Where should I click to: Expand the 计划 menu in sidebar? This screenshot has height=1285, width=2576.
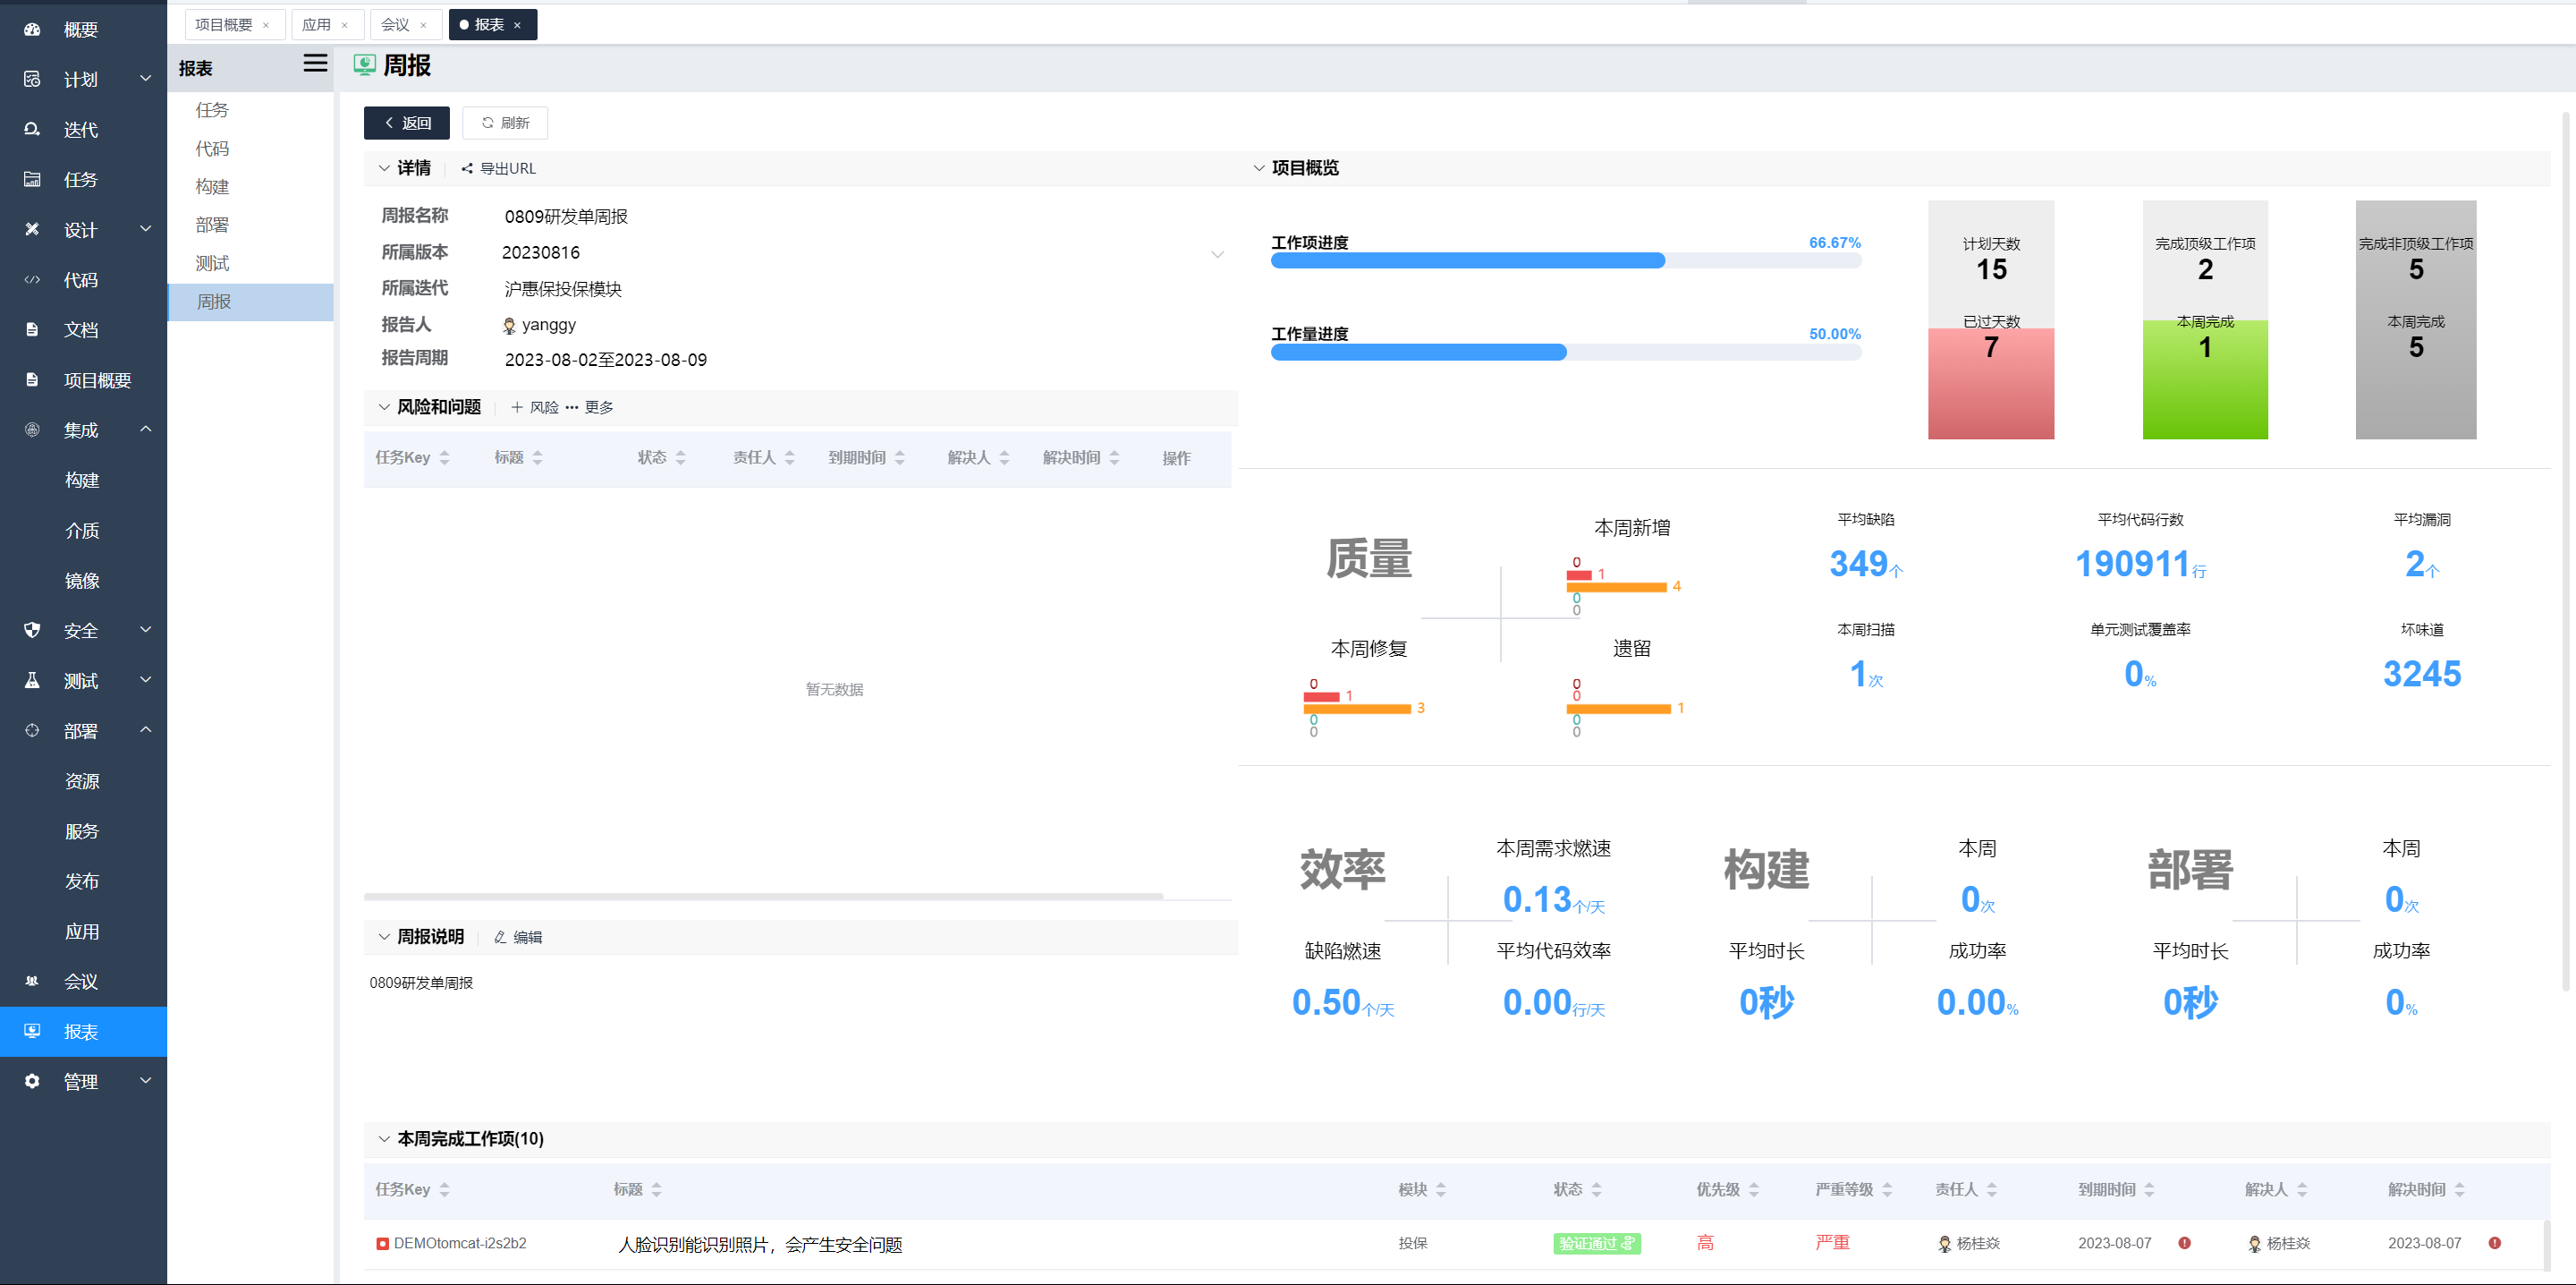(x=145, y=79)
